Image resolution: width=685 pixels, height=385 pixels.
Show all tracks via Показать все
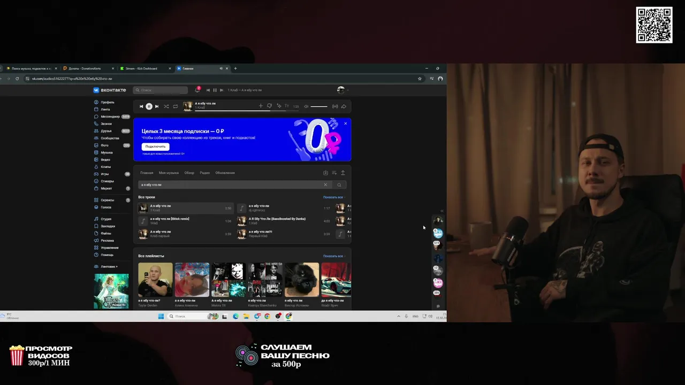[x=333, y=197]
